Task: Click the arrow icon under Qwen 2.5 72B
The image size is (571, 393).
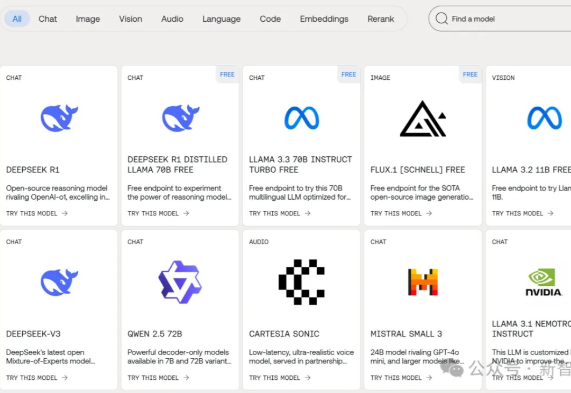Action: click(186, 378)
